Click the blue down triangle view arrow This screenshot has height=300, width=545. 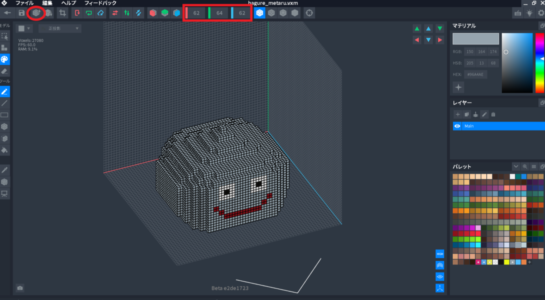[x=428, y=40]
